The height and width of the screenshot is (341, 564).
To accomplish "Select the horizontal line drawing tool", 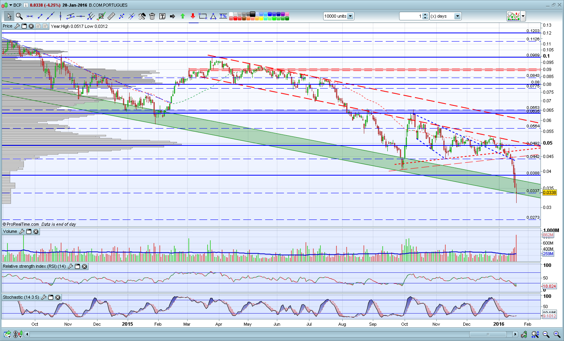I will [81, 16].
